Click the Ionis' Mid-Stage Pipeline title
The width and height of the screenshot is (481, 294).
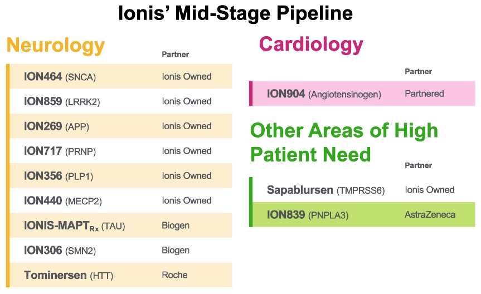pyautogui.click(x=235, y=13)
